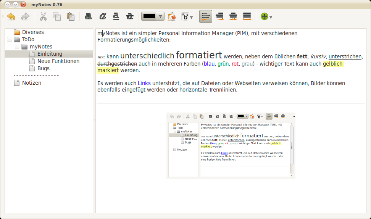
Task: Click the font size 'ab' icon
Action: click(x=185, y=16)
